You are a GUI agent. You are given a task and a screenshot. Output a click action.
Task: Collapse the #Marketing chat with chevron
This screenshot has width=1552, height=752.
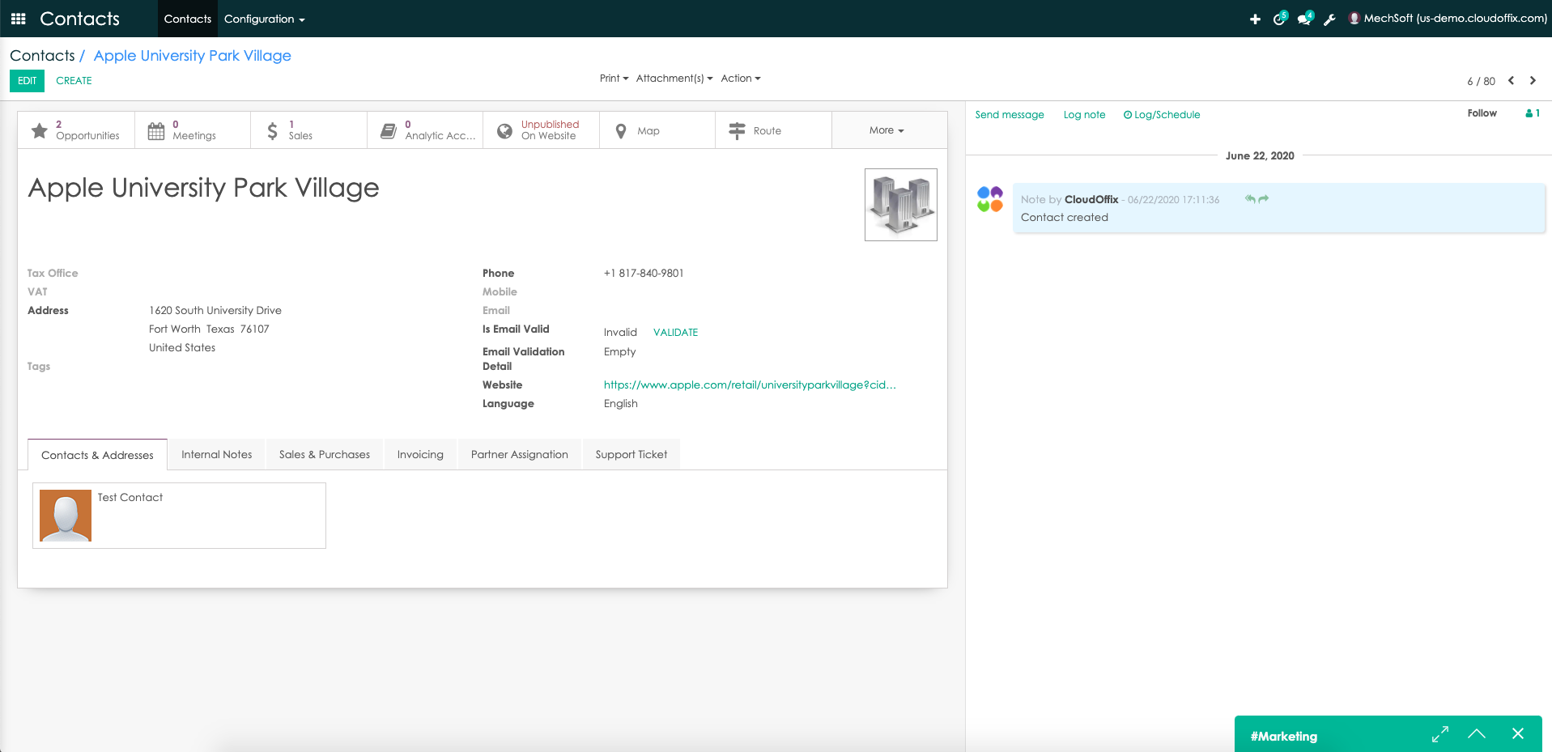[1477, 734]
